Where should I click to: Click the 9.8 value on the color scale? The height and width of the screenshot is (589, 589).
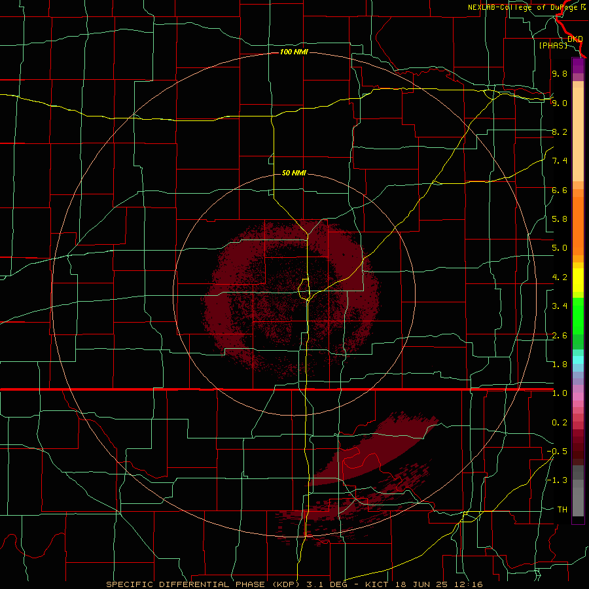[x=560, y=74]
